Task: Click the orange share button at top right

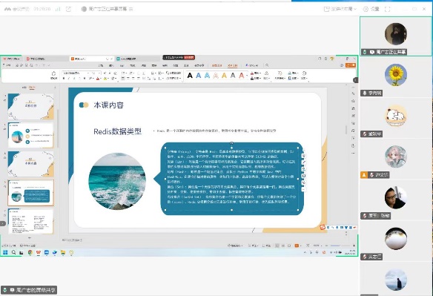Action: [x=351, y=65]
